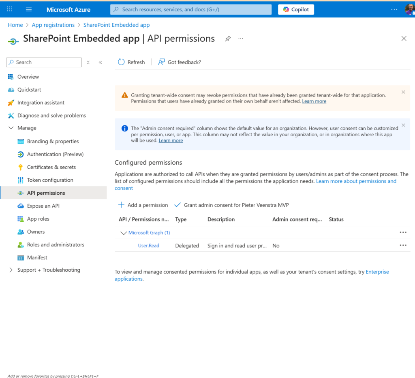415x378 pixels.
Task: Click the API / Permissions n... column header
Action: click(144, 219)
